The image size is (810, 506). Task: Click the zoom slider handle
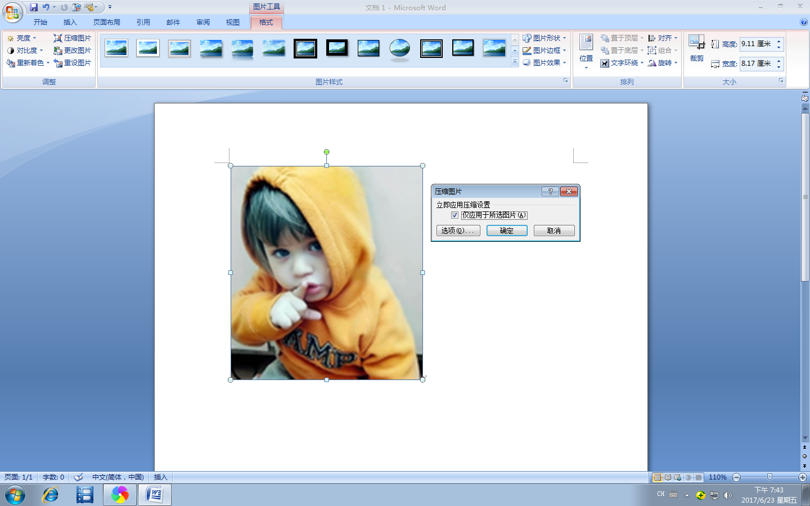point(769,477)
